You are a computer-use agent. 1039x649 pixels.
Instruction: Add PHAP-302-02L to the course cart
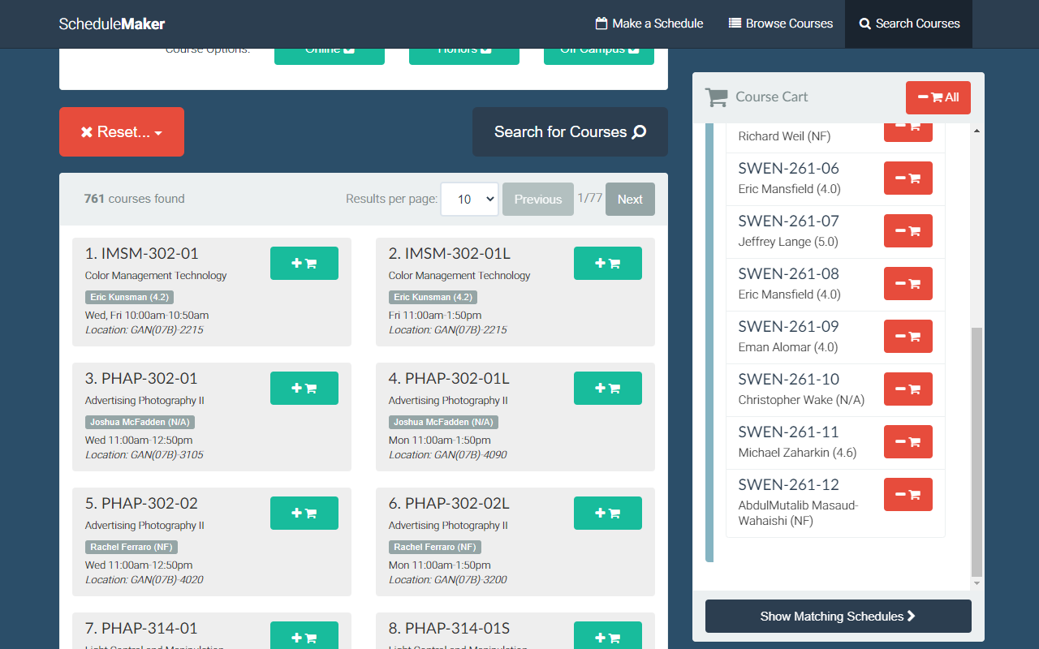607,513
